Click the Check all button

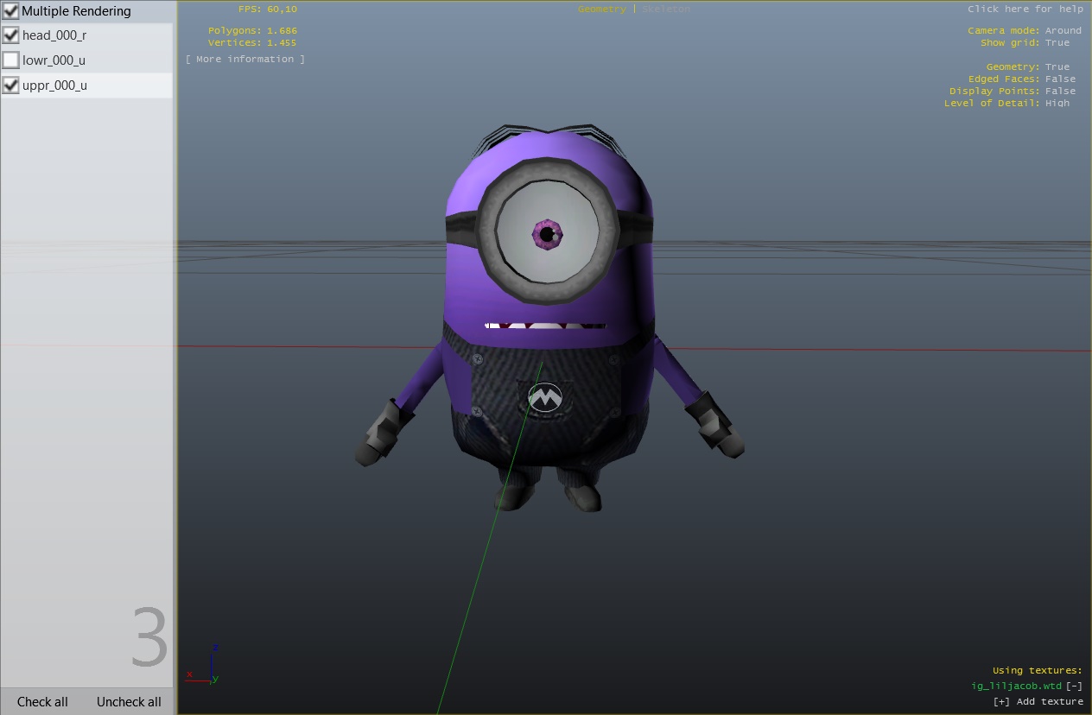[x=42, y=701]
